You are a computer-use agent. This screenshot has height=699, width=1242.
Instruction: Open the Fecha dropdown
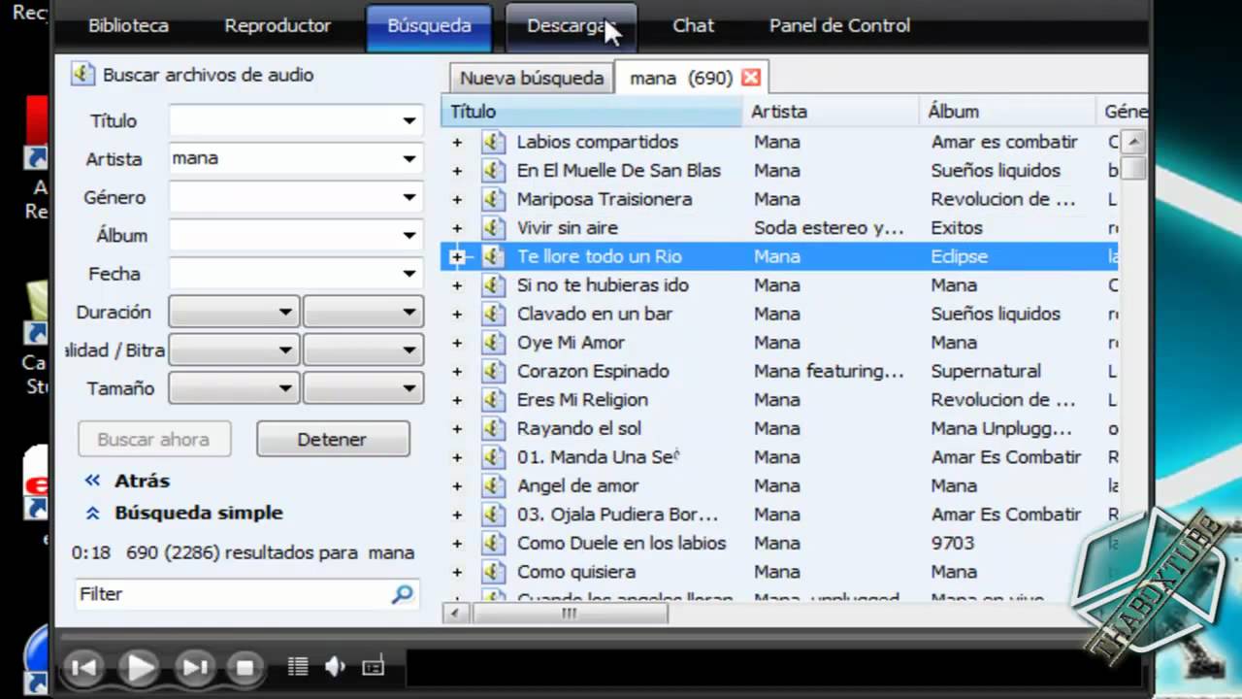[409, 274]
